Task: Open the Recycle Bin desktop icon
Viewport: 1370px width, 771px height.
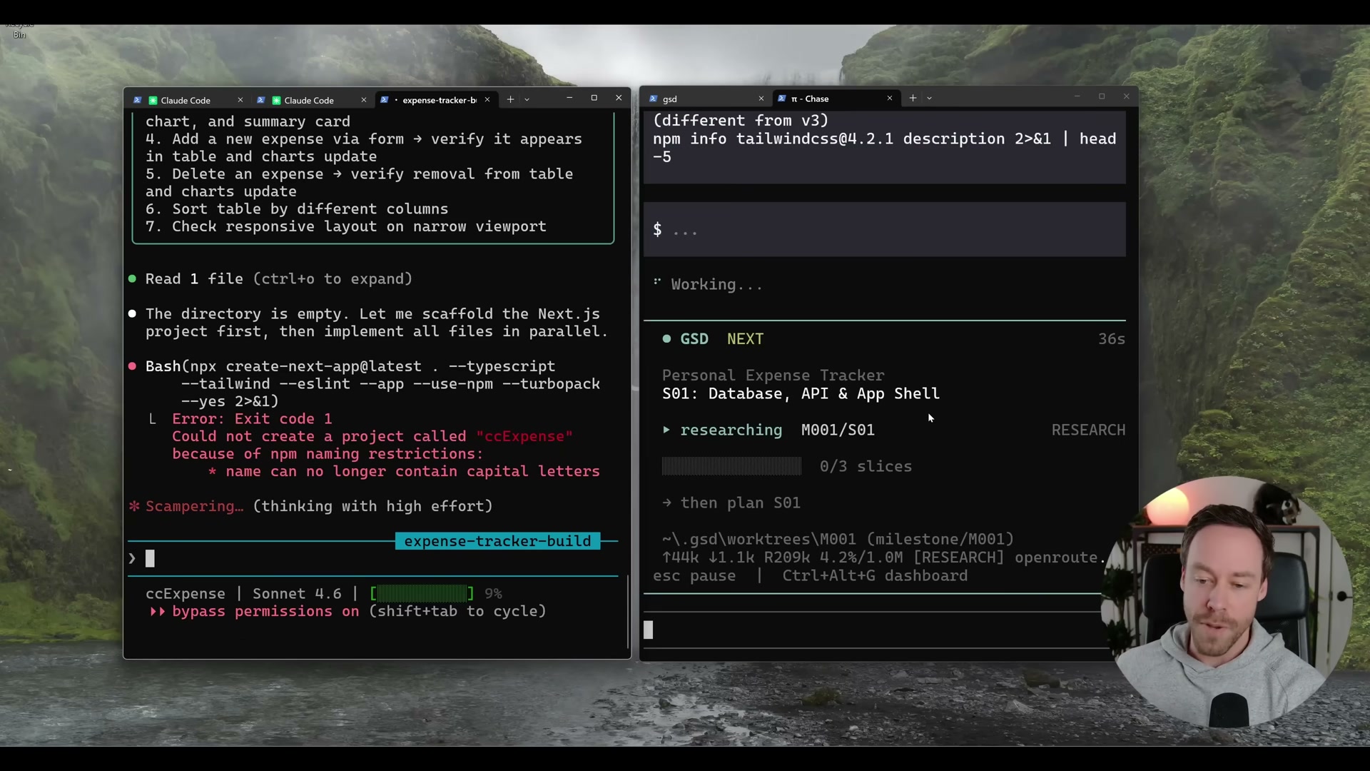Action: (19, 30)
